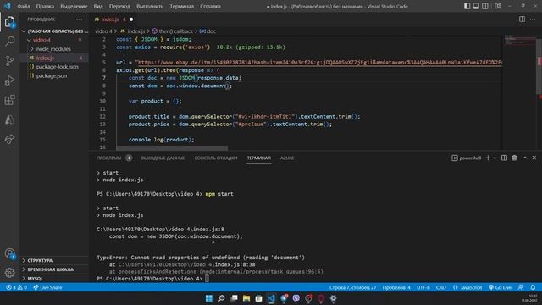Open notifications bell in status bar
542x305 pixels.
(533, 287)
